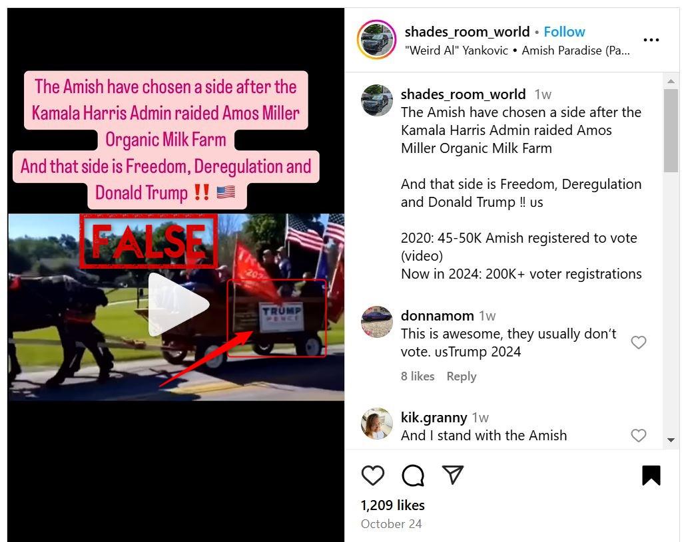The height and width of the screenshot is (542, 684).
Task: Open comments using the speech bubble icon
Action: point(413,475)
